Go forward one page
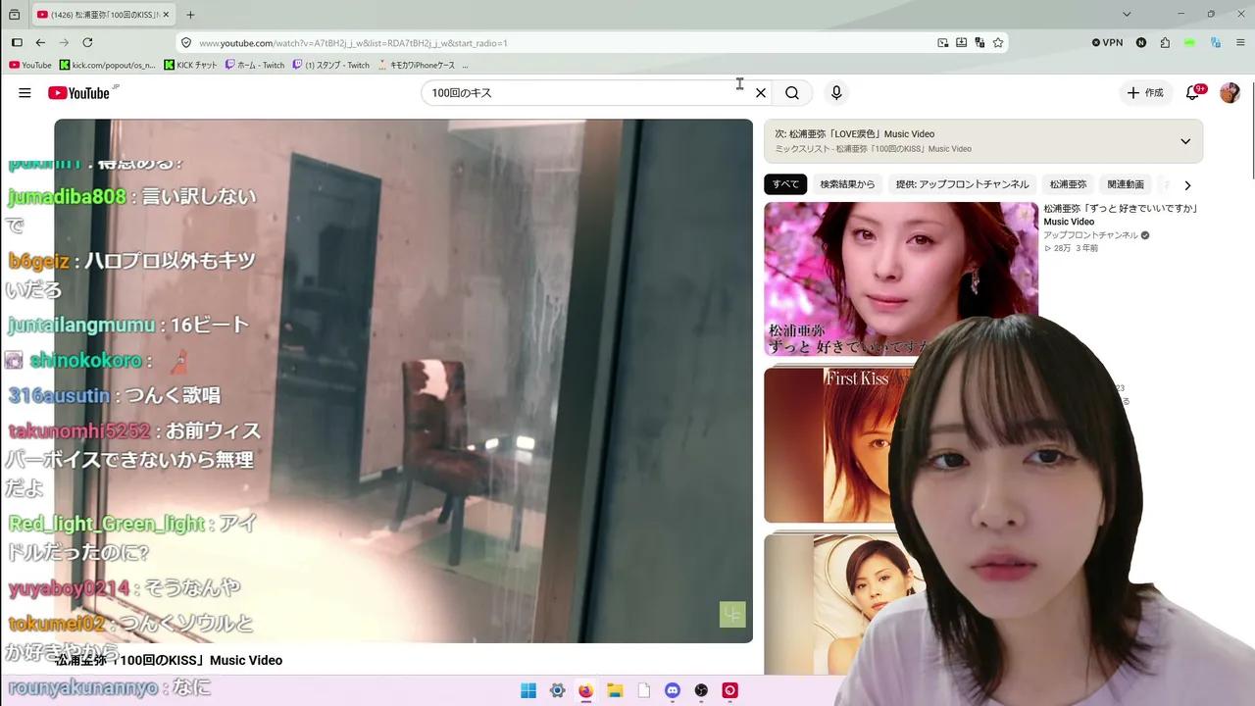This screenshot has height=706, width=1255. (x=64, y=43)
